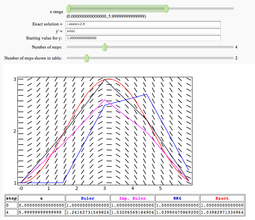
Task: Click the Euler column header in table
Action: pyautogui.click(x=88, y=198)
